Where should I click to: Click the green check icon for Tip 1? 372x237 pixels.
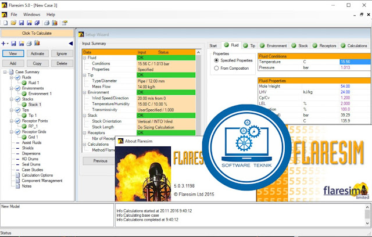(24, 116)
